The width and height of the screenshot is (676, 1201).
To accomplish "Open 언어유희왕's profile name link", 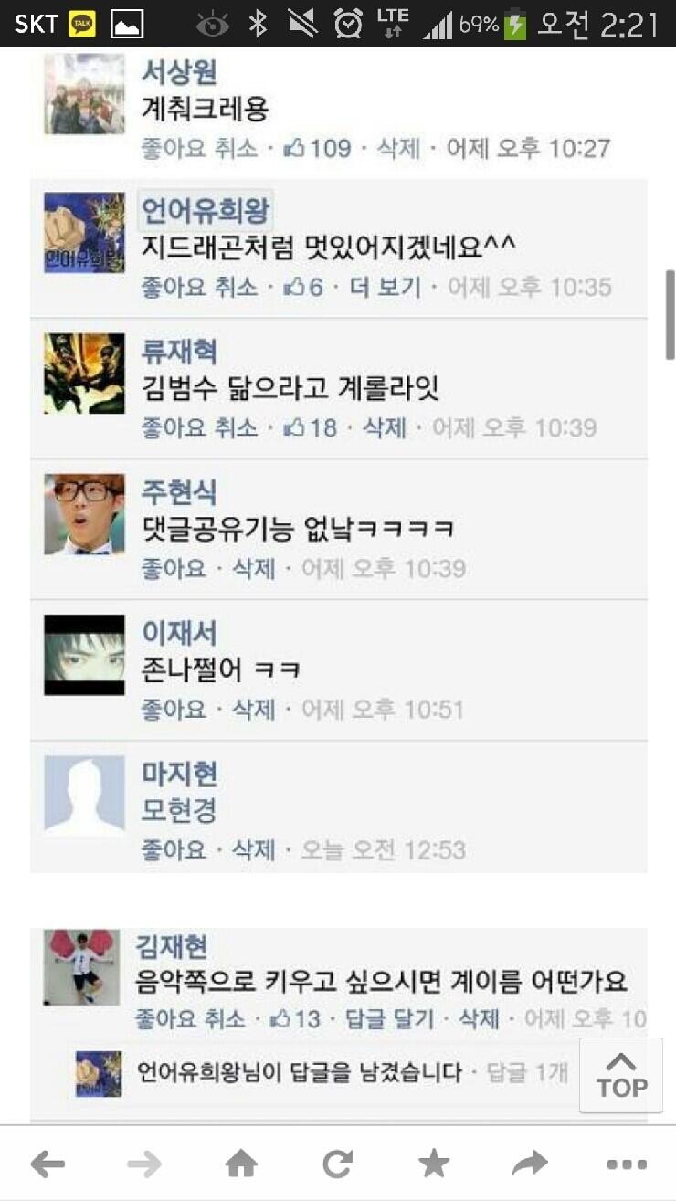I will tap(206, 211).
